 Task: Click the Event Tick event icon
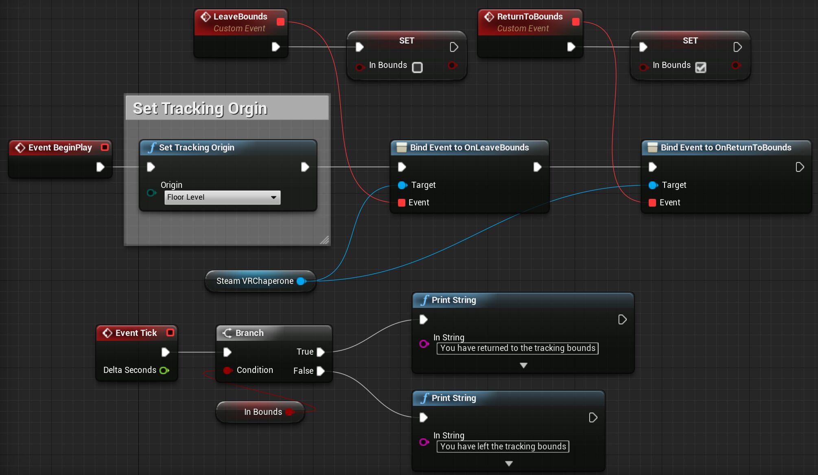tap(107, 333)
